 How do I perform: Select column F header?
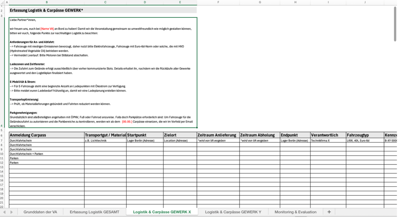[218, 2]
